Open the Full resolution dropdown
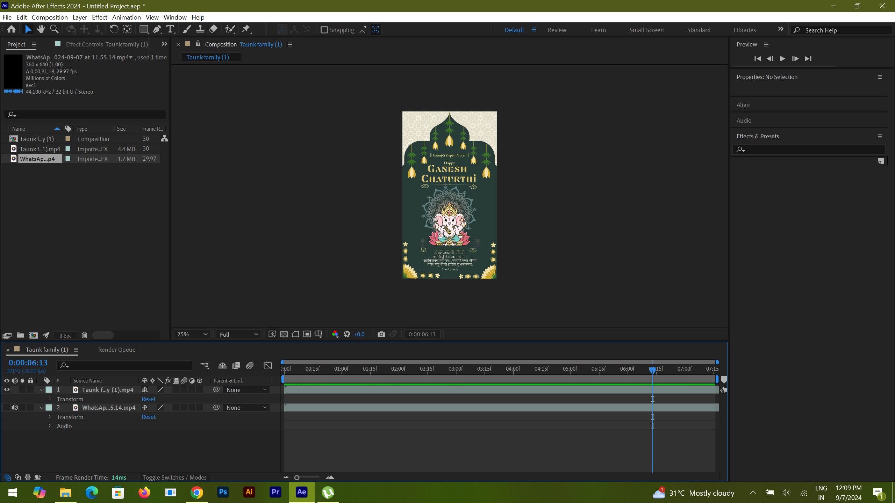This screenshot has width=895, height=503. pos(239,334)
